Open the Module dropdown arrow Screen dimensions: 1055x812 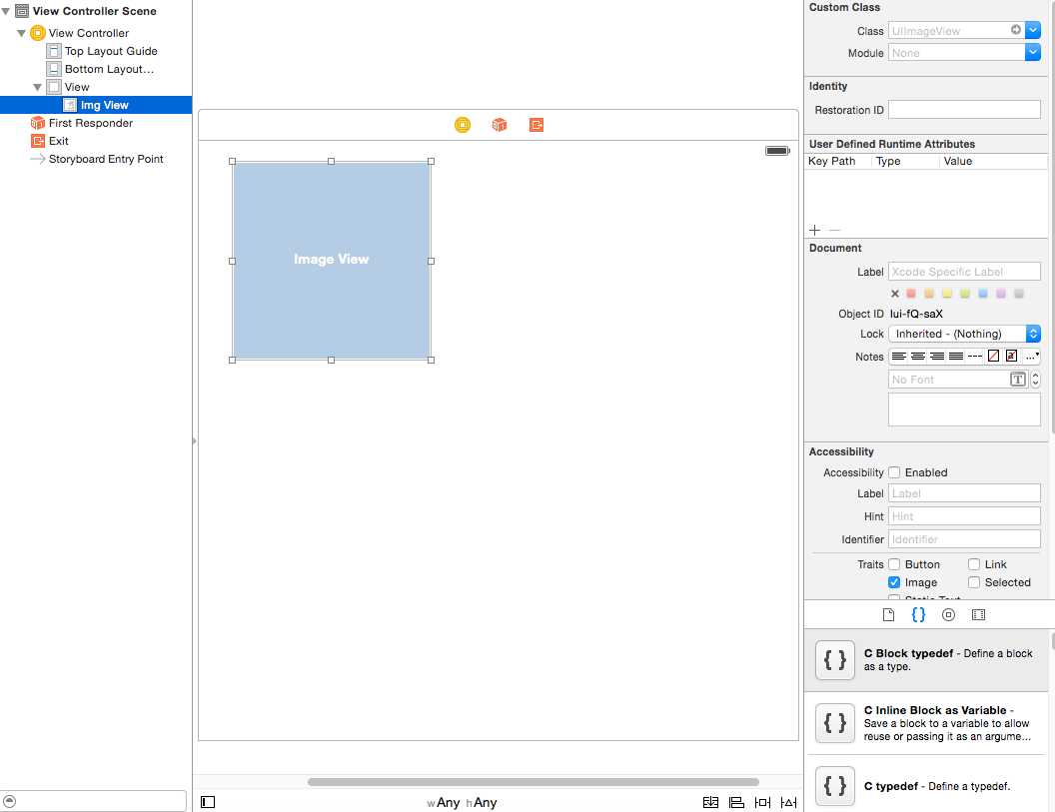pos(1033,53)
